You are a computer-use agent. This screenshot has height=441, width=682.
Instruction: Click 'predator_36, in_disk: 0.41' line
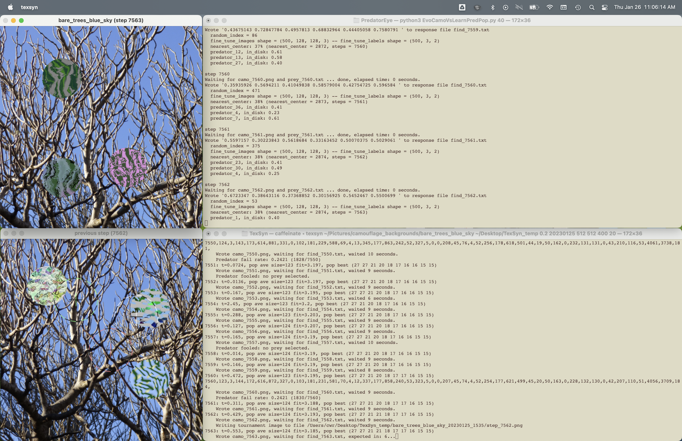(x=246, y=107)
